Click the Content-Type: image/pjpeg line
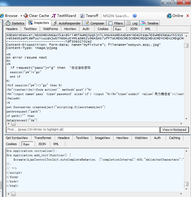 [x=32, y=48]
